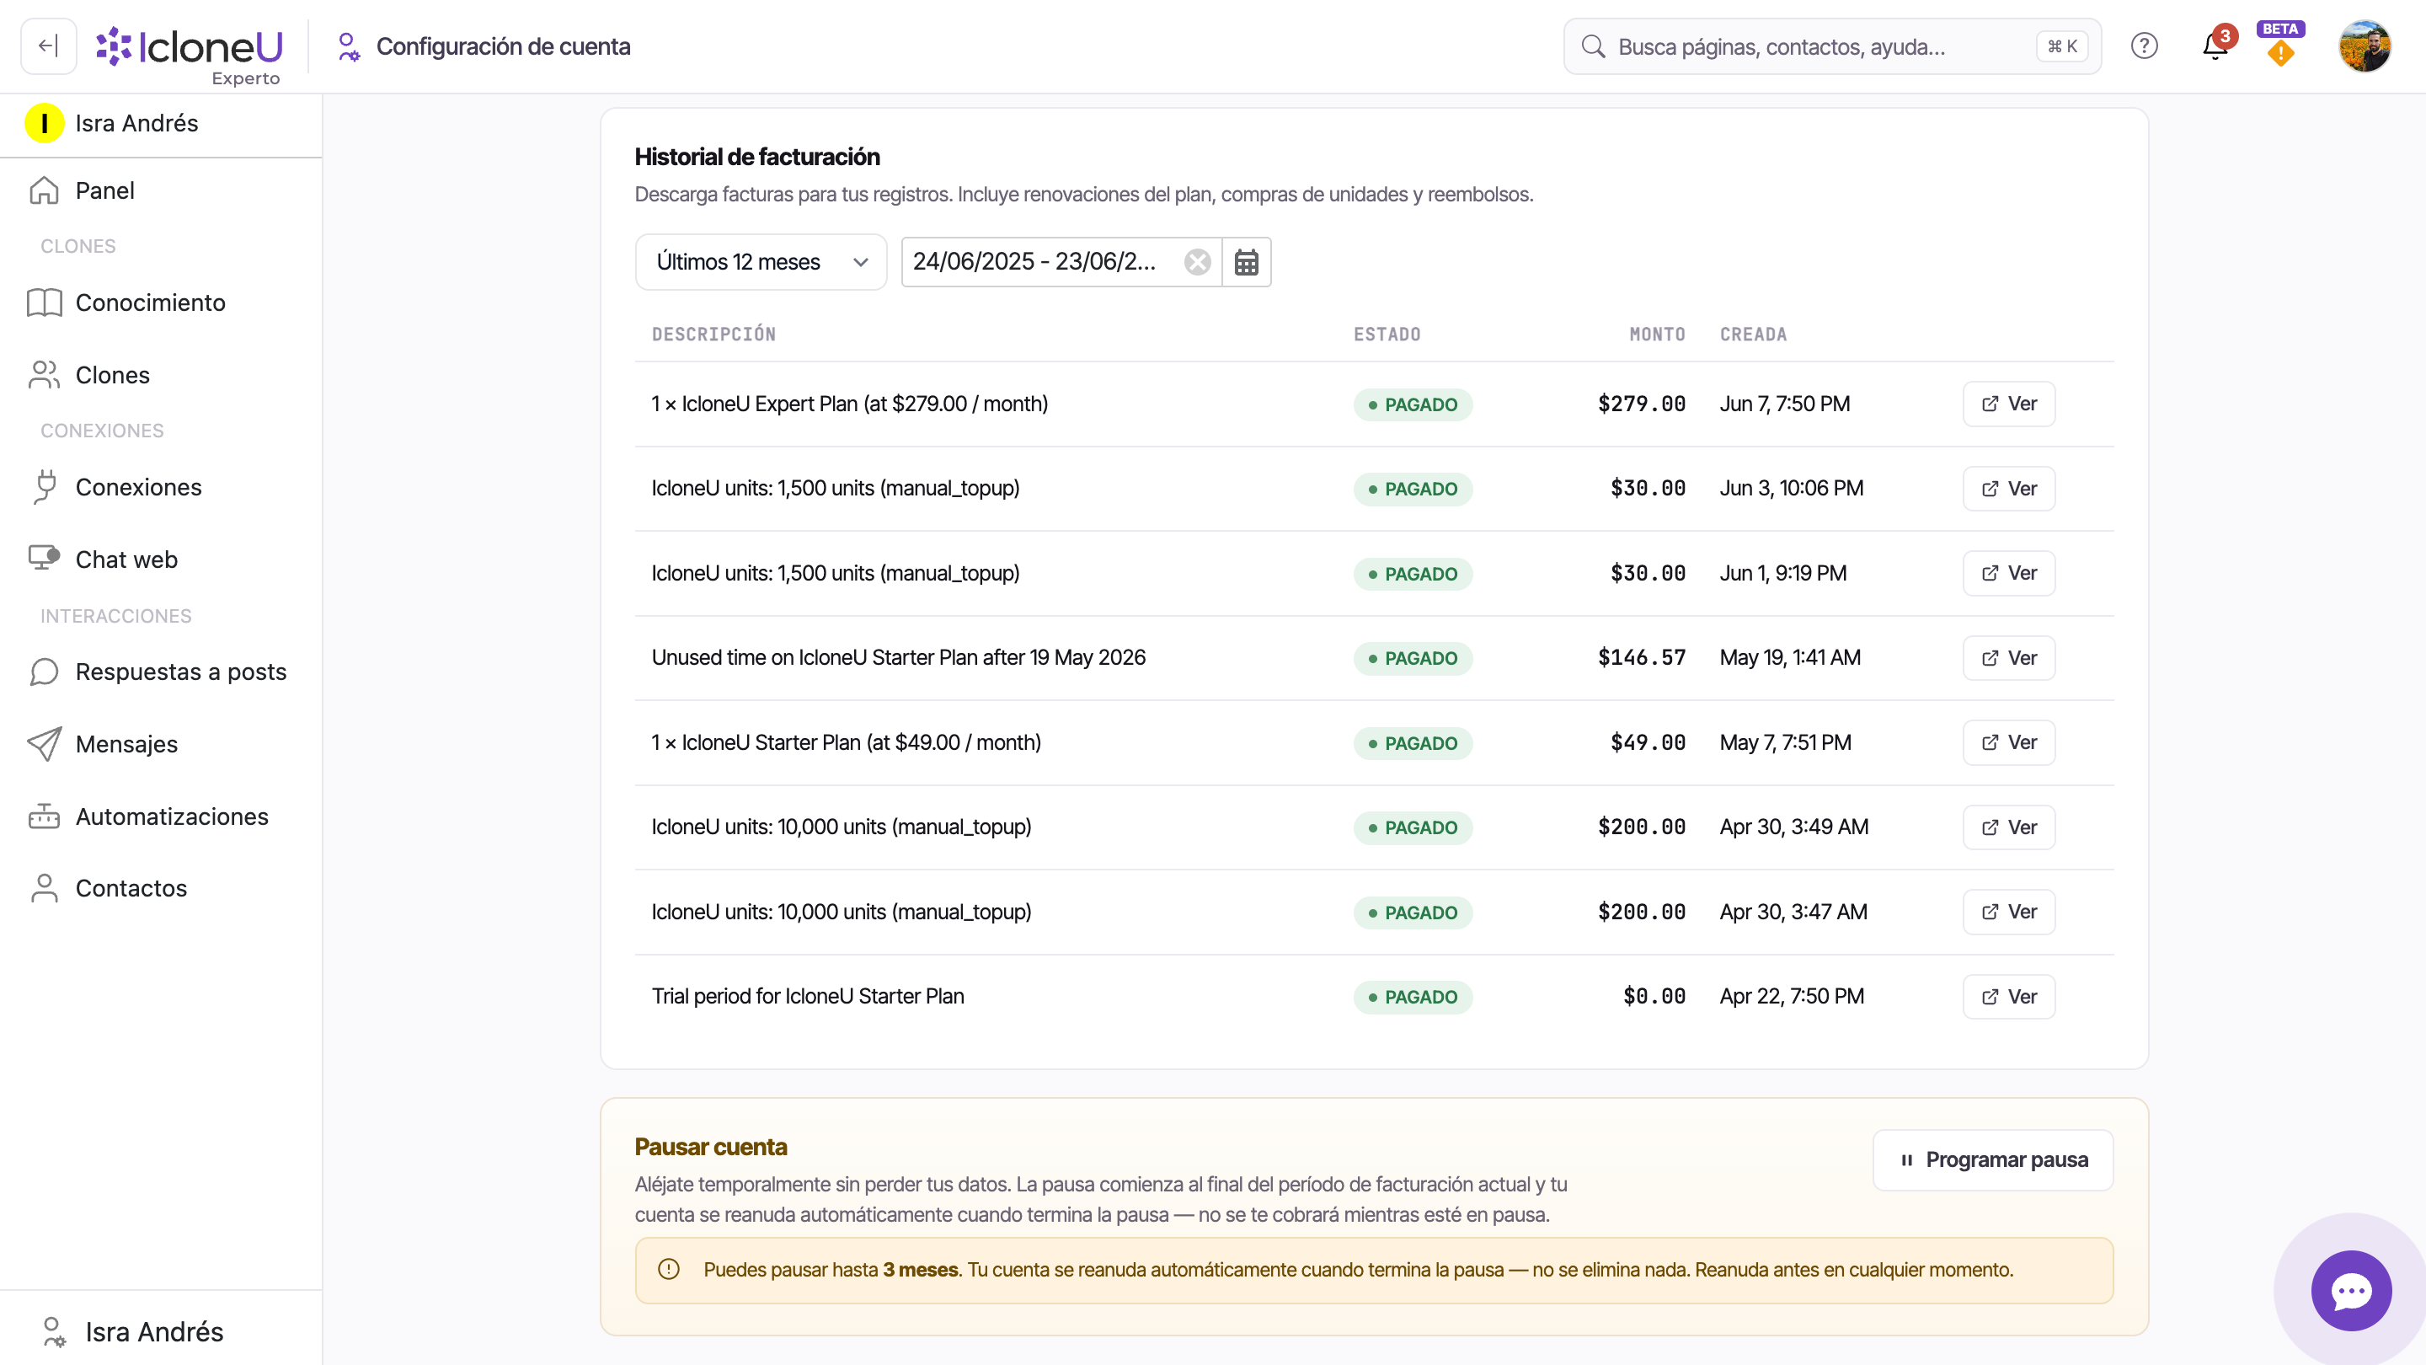Expand the Últimos 12 meses dropdown
The height and width of the screenshot is (1365, 2426).
coord(761,262)
